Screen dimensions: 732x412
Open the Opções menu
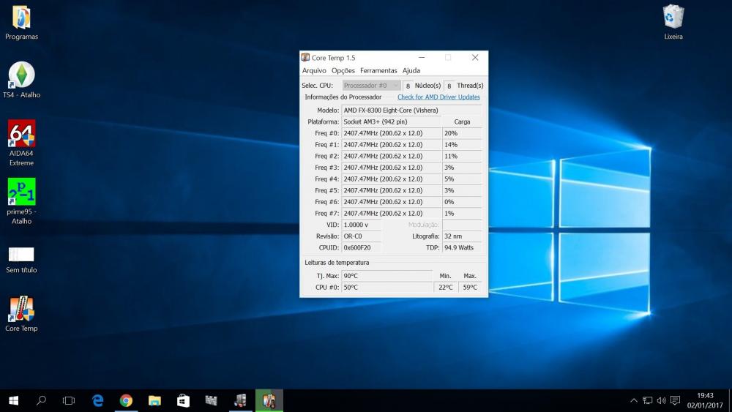[343, 71]
